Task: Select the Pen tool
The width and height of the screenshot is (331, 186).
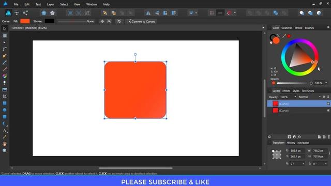Action: click(5, 56)
